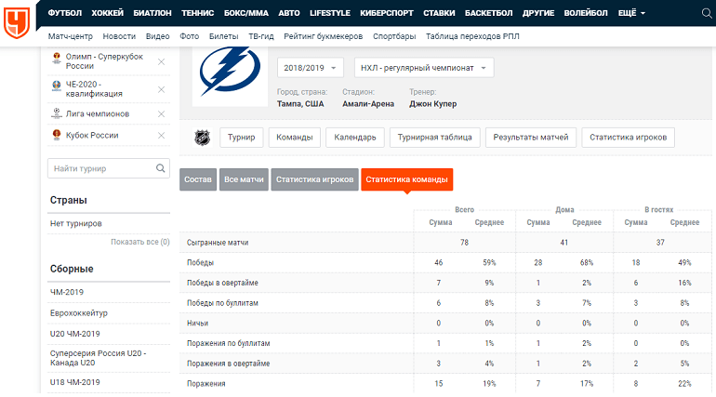
Task: Go to Новости
Action: (x=119, y=36)
